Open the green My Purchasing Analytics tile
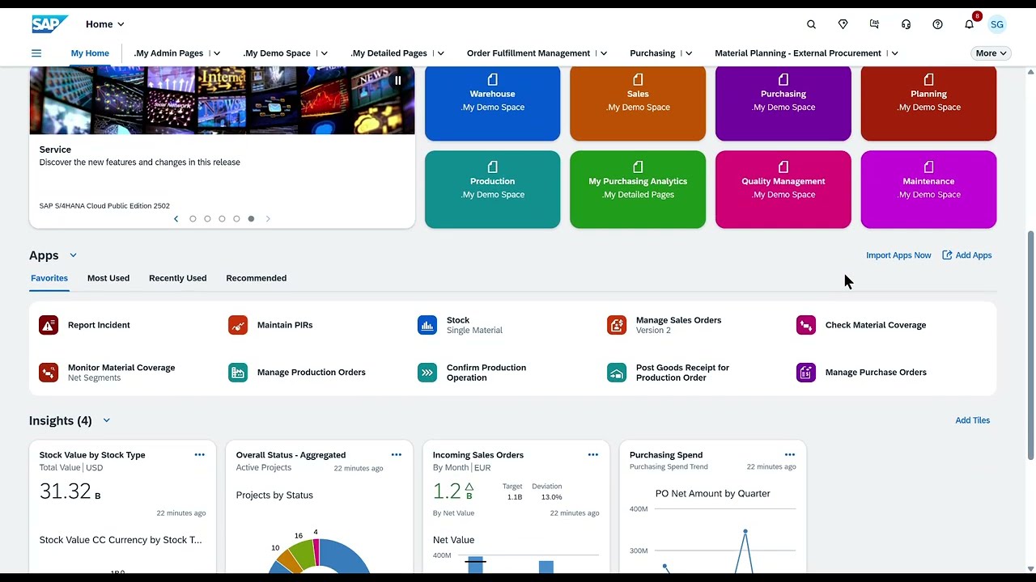This screenshot has width=1036, height=582. pyautogui.click(x=638, y=189)
